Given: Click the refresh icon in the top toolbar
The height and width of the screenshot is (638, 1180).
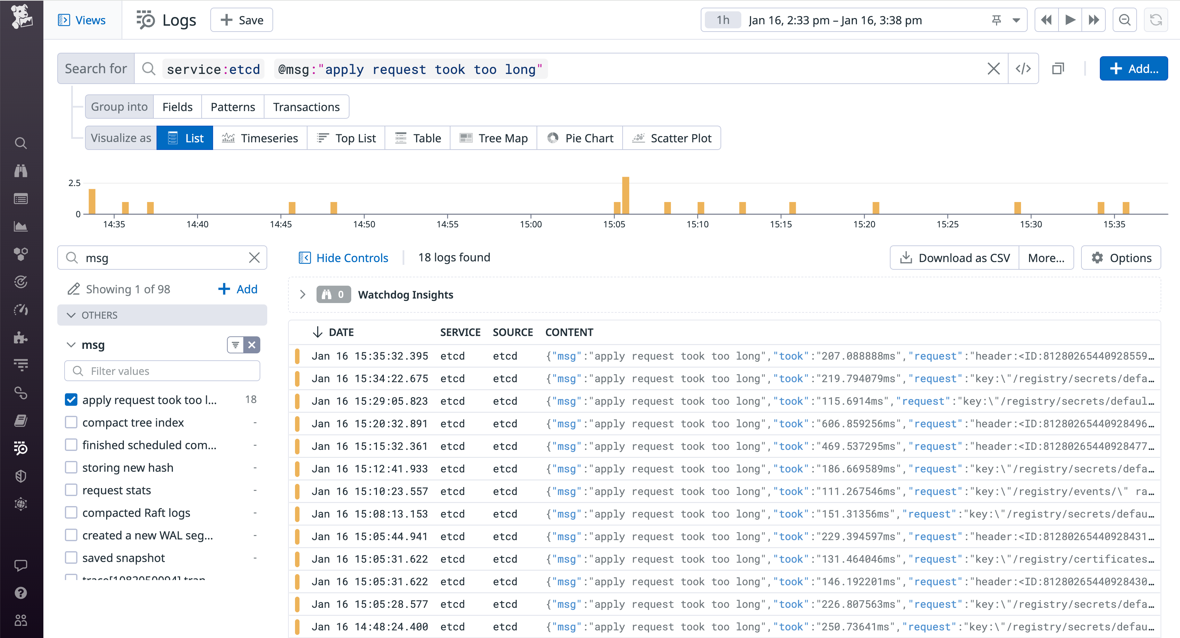Looking at the screenshot, I should coord(1156,20).
